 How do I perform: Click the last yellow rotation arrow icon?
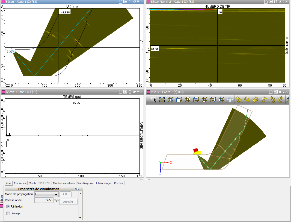pos(281,100)
